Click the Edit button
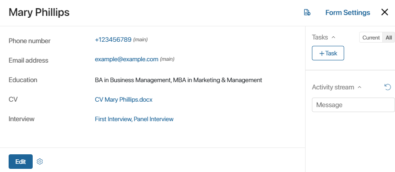The width and height of the screenshot is (395, 172). (20, 162)
